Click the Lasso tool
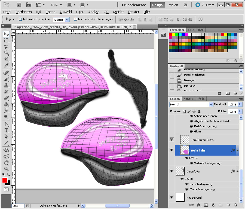This screenshot has width=245, height=209. [x=6, y=46]
